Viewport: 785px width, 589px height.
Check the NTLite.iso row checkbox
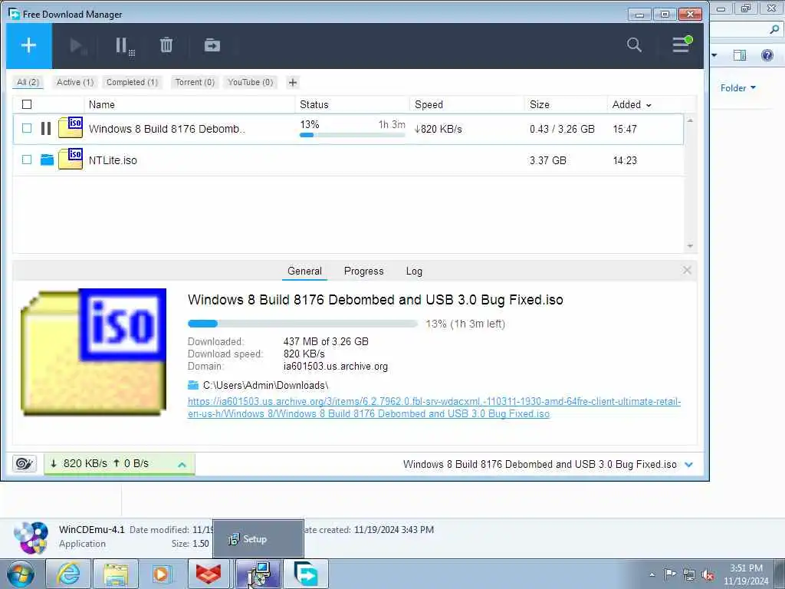27,160
